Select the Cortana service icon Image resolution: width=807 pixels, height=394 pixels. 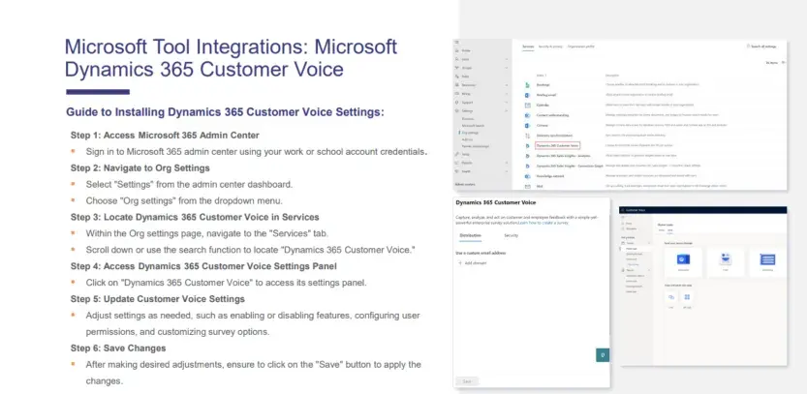coord(528,126)
